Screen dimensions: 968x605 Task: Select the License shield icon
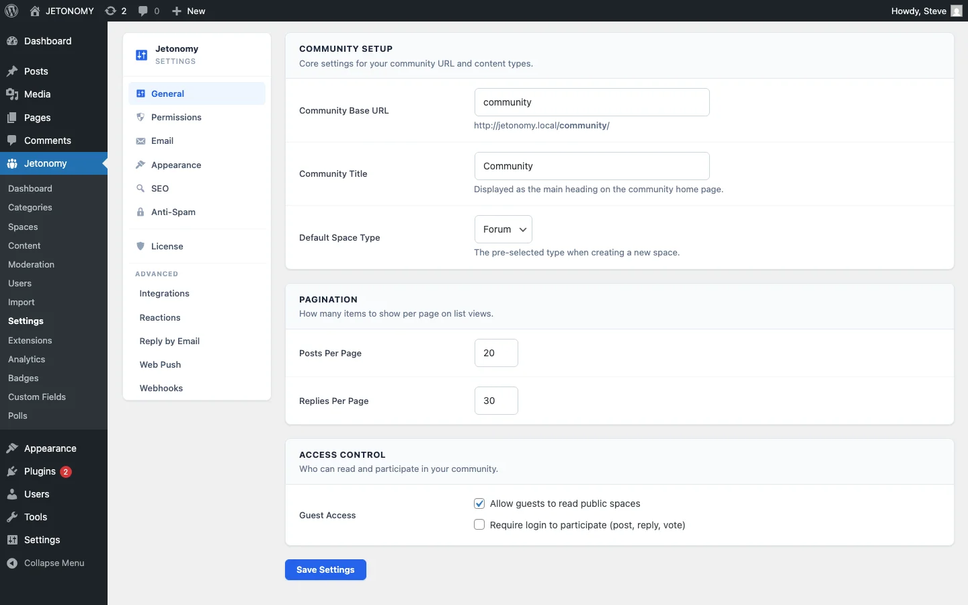[141, 246]
